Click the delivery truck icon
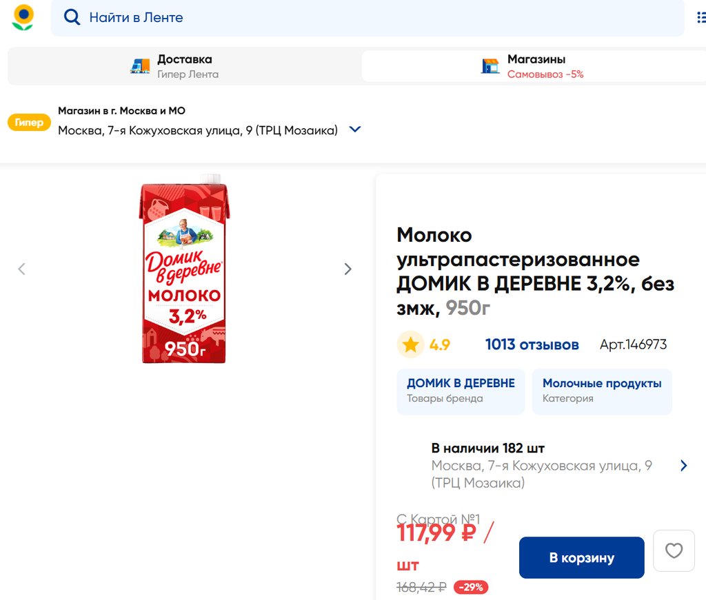The width and height of the screenshot is (706, 600). [x=140, y=66]
